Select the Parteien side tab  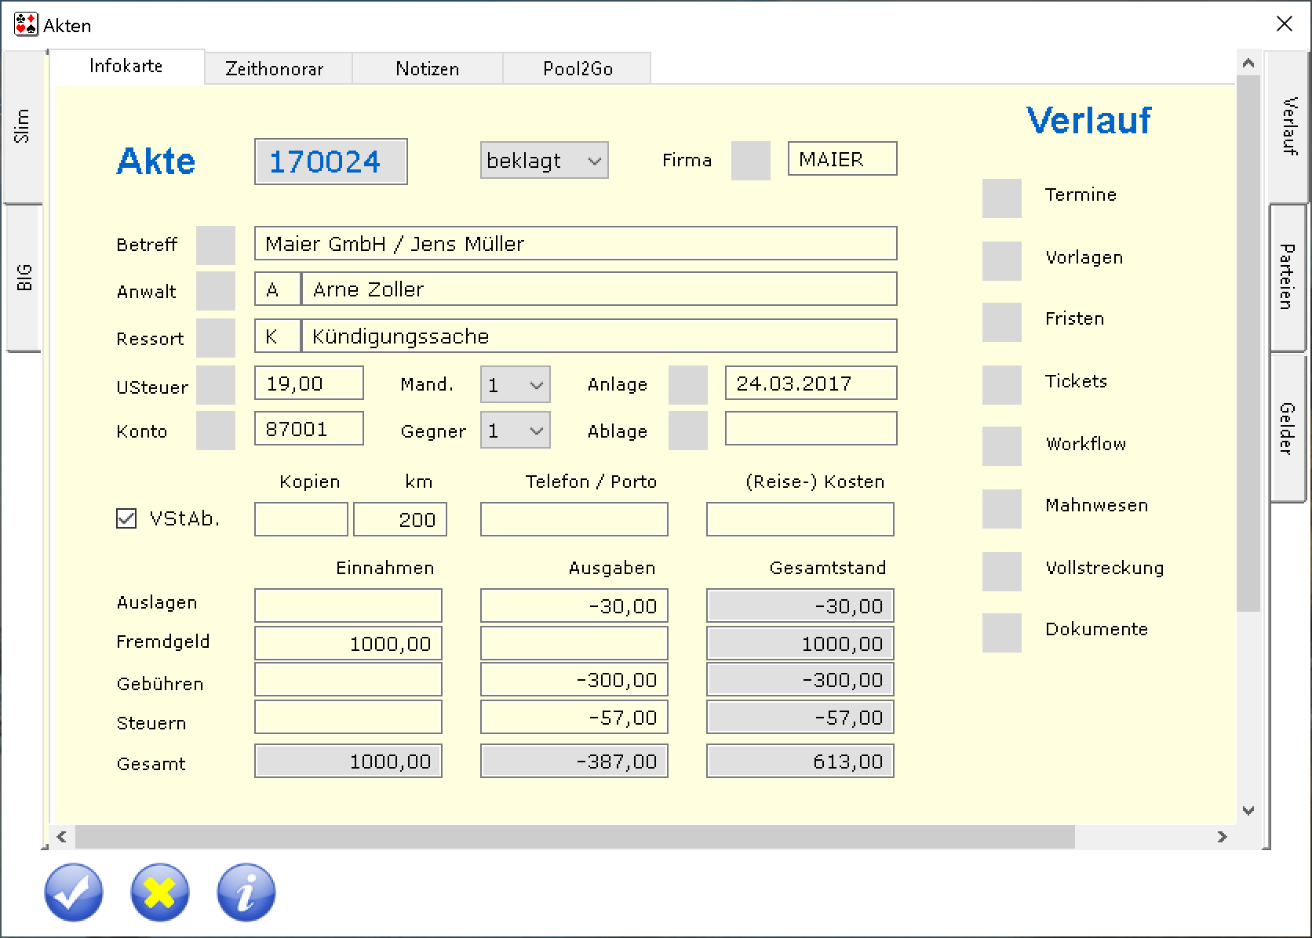point(1287,278)
